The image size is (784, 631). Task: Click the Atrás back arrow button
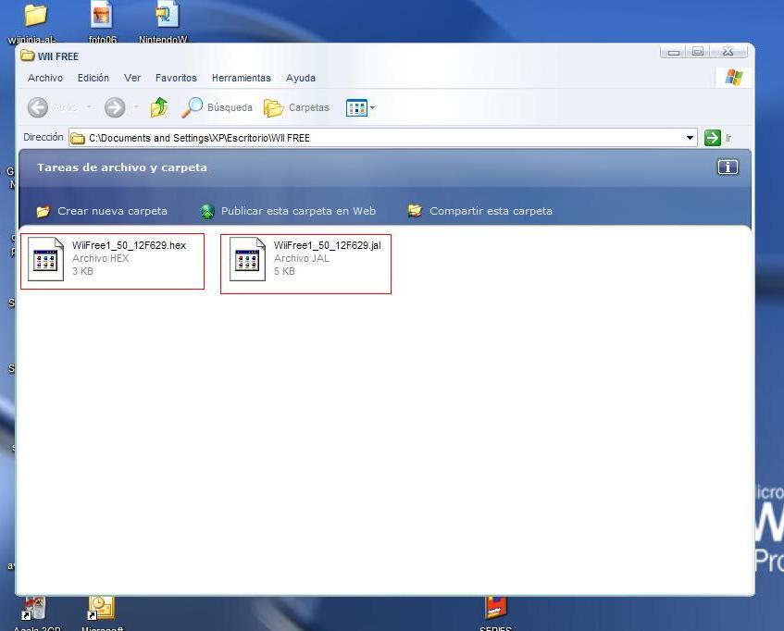[39, 108]
